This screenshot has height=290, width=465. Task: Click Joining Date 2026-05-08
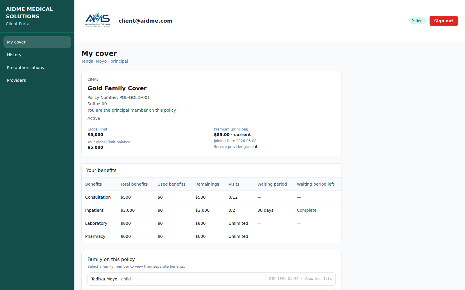pyautogui.click(x=235, y=141)
